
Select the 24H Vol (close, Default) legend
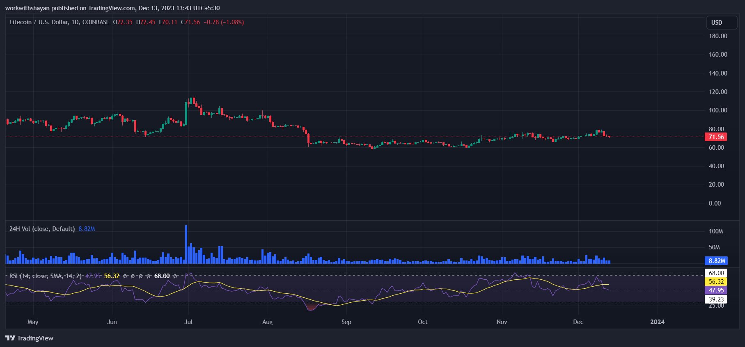[x=42, y=229]
